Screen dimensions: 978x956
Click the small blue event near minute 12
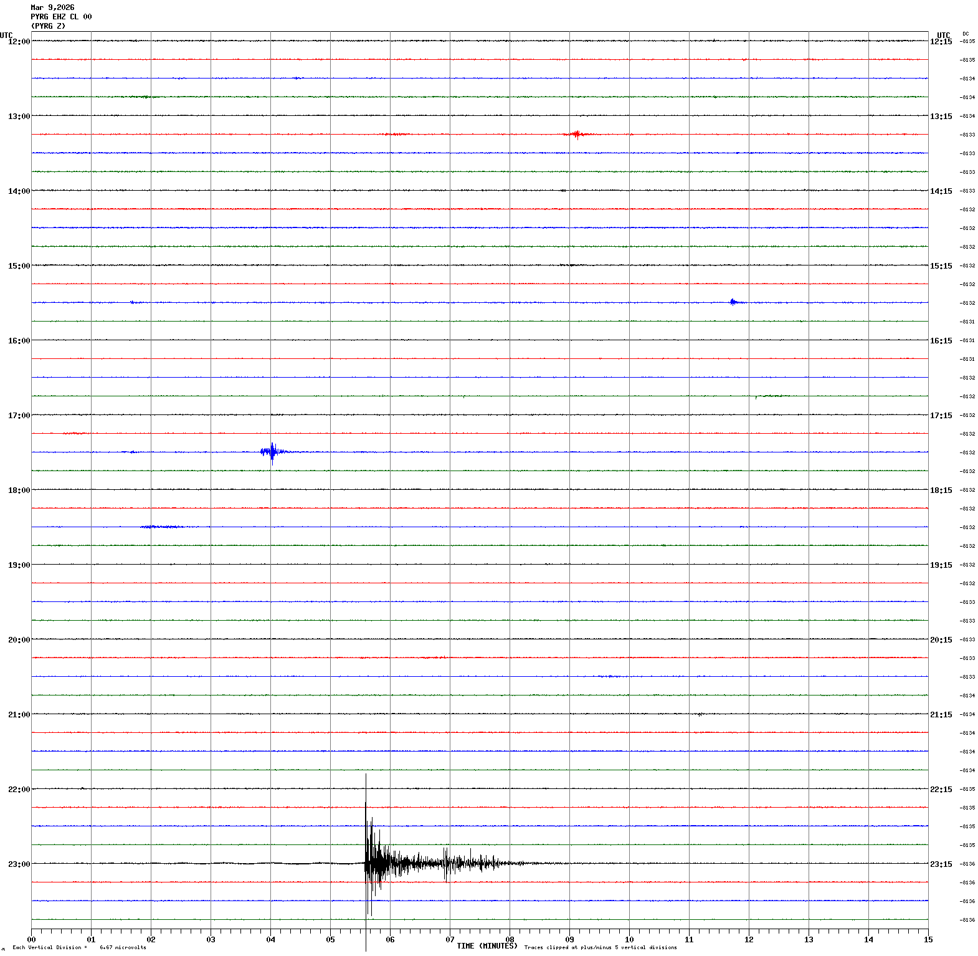[733, 302]
